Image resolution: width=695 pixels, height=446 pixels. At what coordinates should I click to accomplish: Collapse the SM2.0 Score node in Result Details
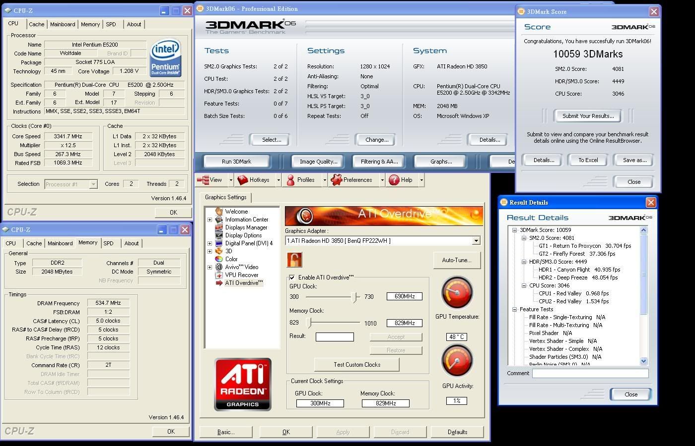click(x=524, y=238)
